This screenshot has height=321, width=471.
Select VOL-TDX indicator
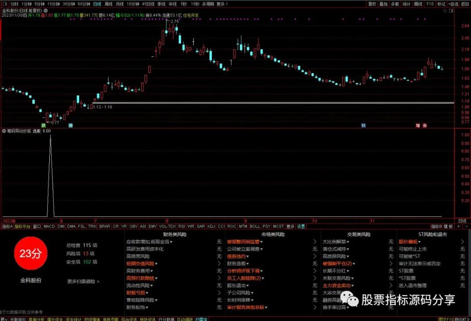(x=167, y=226)
